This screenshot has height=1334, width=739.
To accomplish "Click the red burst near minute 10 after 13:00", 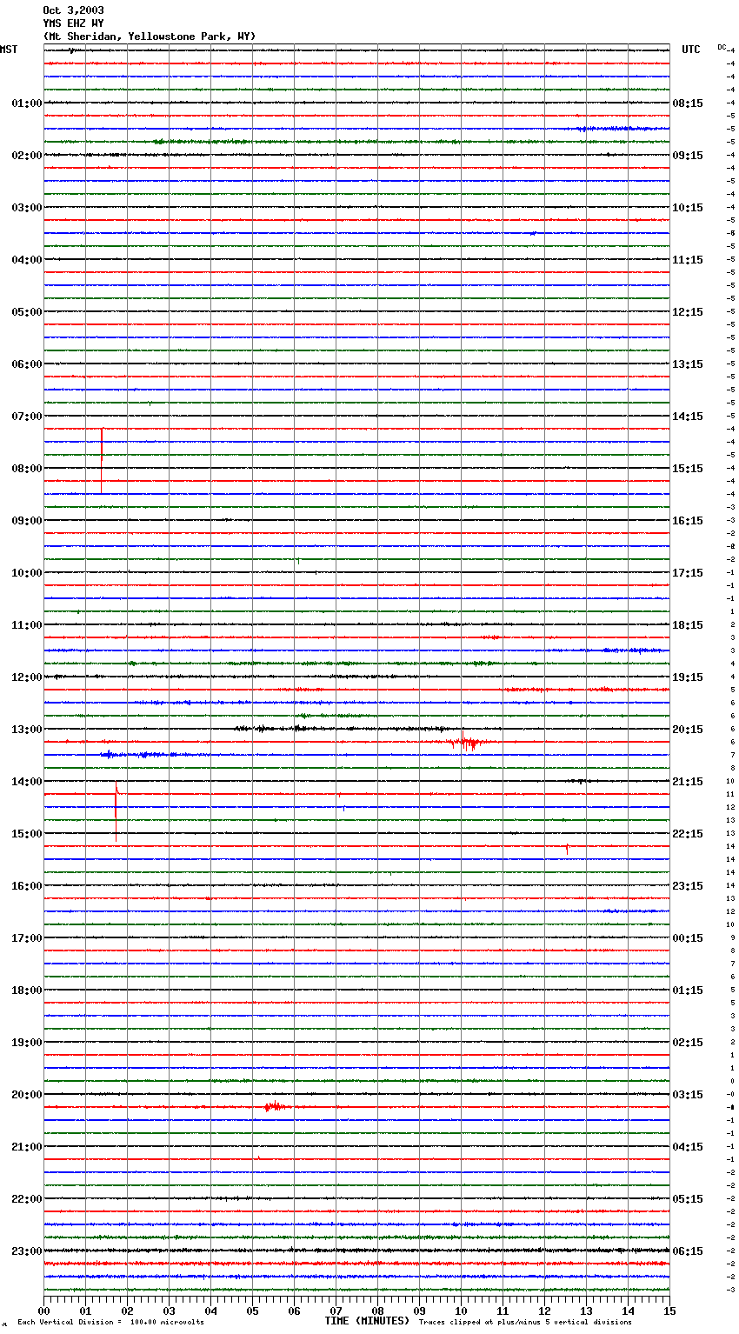I will 468,743.
